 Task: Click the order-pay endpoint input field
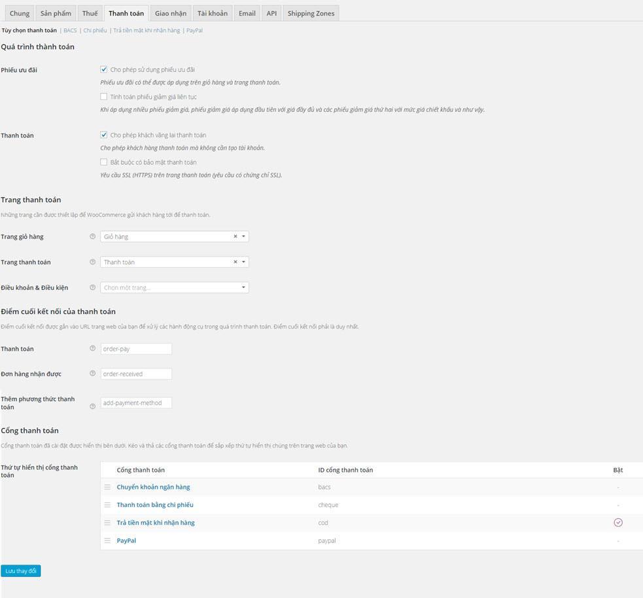136,349
